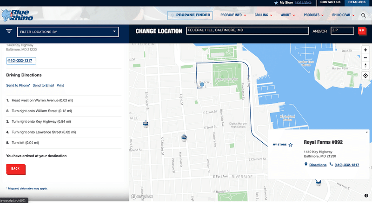Click the blue current-location dot on Federal Hill
The width and height of the screenshot is (372, 203).
[x=202, y=84]
